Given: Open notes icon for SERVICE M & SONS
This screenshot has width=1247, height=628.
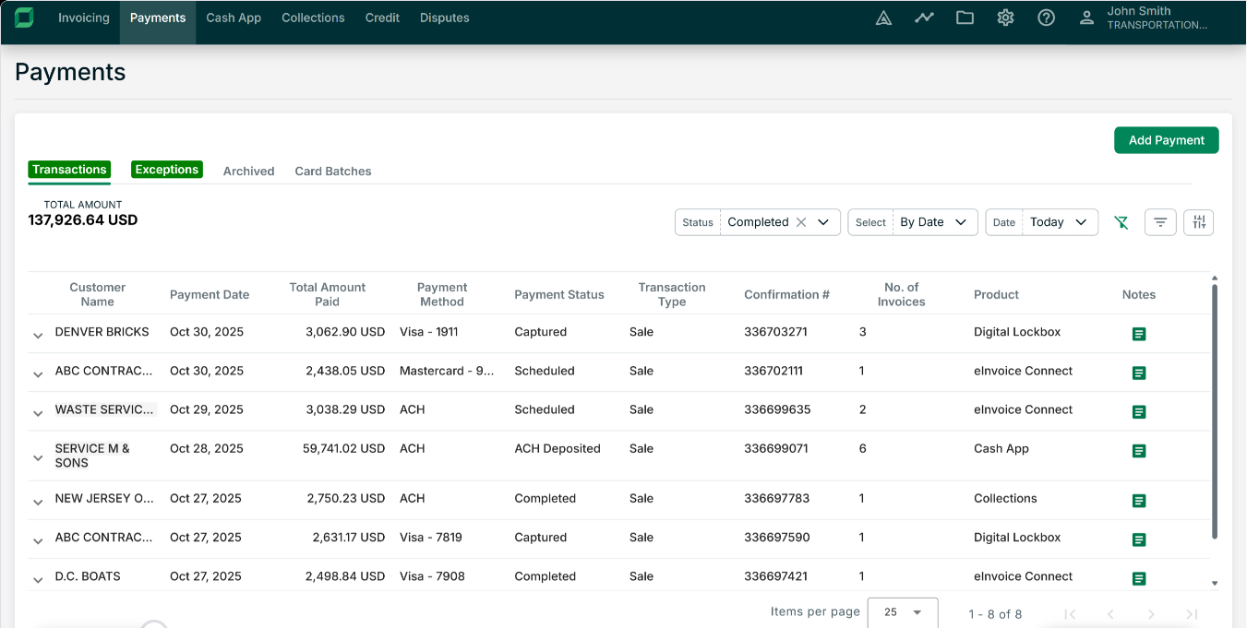Looking at the screenshot, I should [x=1138, y=451].
